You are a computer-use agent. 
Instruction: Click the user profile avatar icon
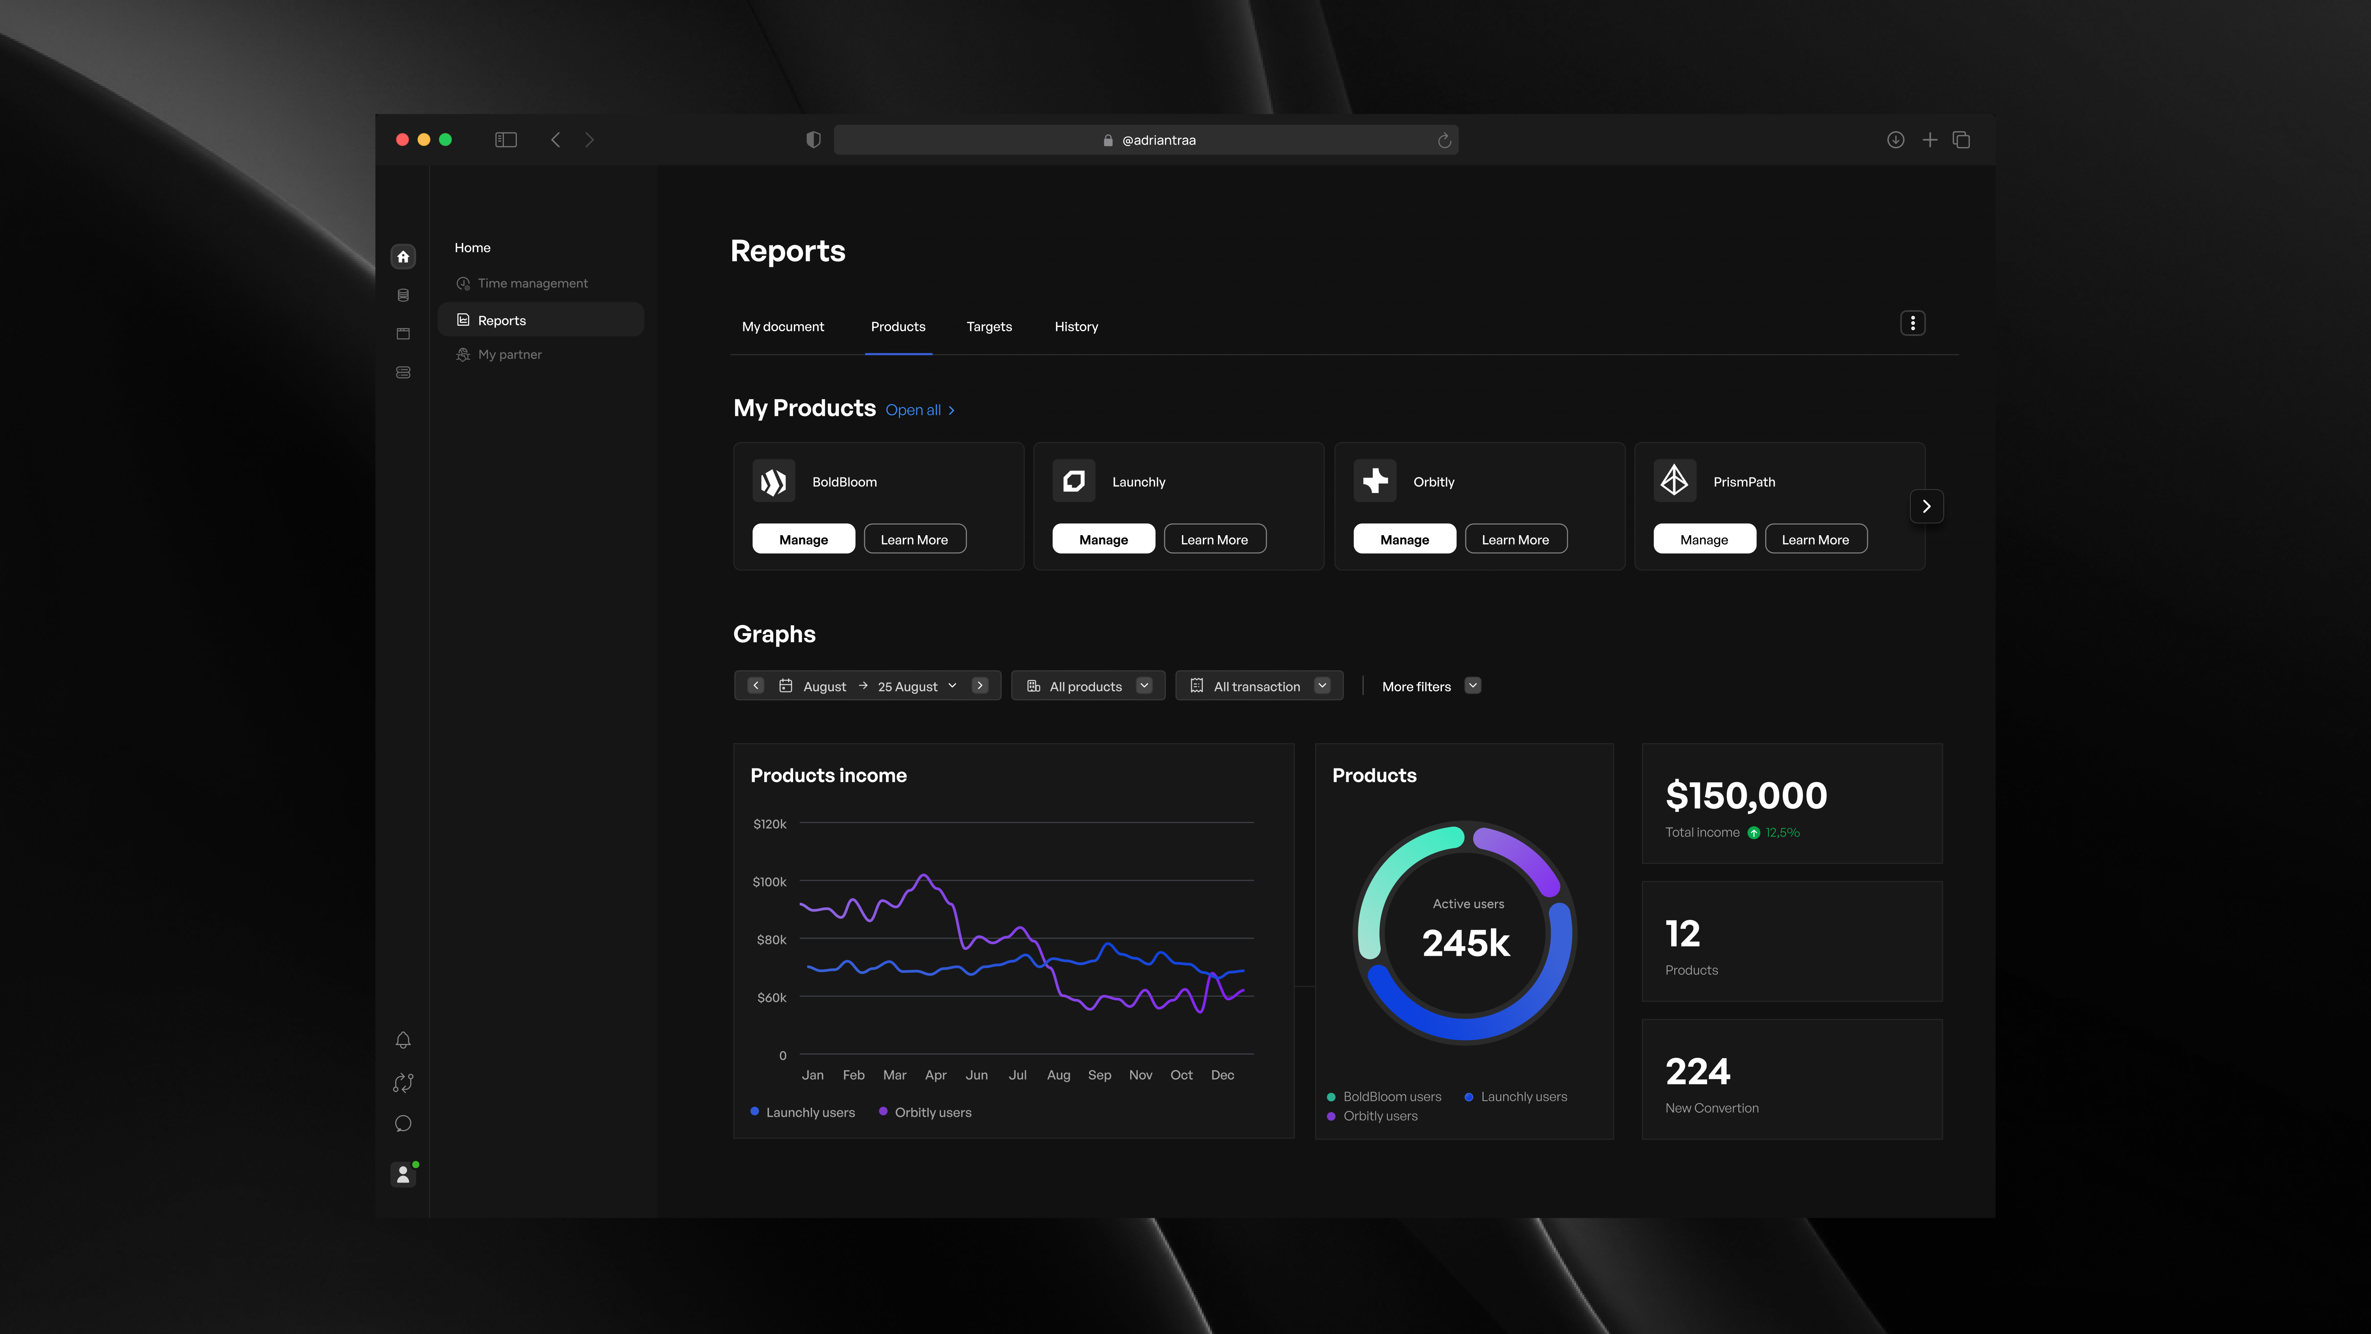(x=403, y=1175)
